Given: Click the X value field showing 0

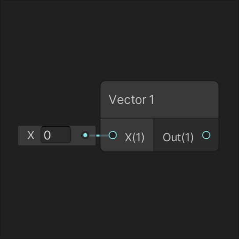Looking at the screenshot, I should pos(56,135).
